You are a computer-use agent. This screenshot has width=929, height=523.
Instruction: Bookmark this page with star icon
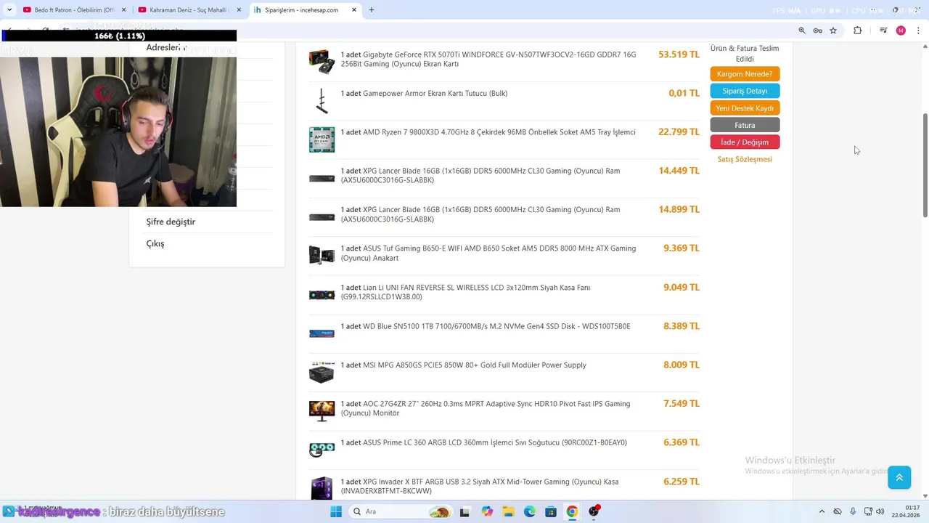(x=833, y=31)
